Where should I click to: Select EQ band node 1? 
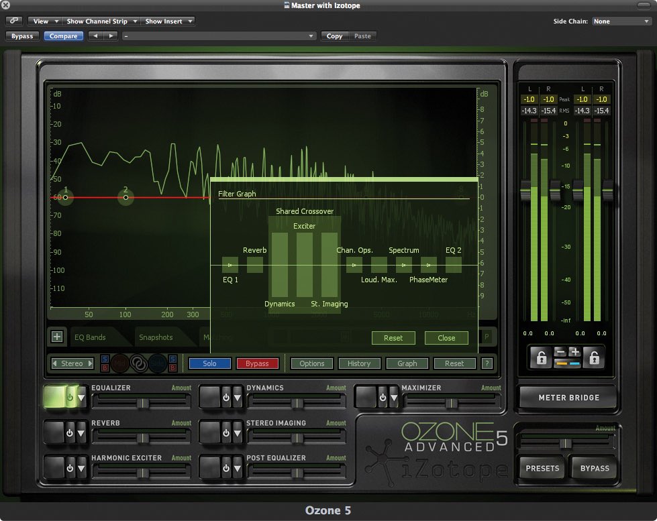tap(65, 197)
